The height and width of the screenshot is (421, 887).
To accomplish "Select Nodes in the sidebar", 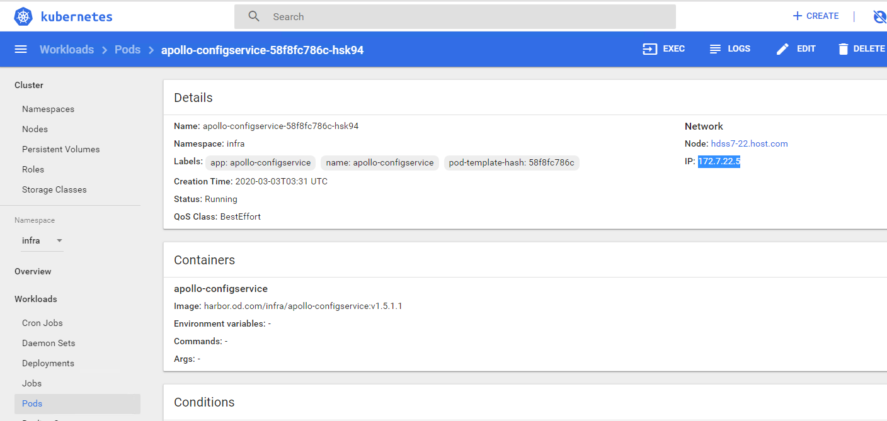I will (35, 129).
